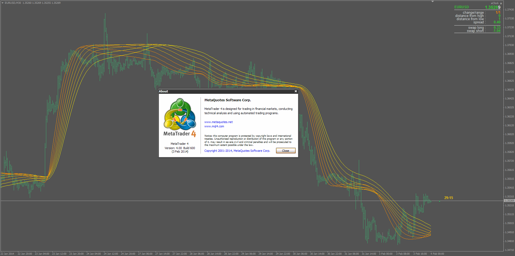Click the 'distance from low' label
The height and width of the screenshot is (256, 515).
tap(470, 19)
